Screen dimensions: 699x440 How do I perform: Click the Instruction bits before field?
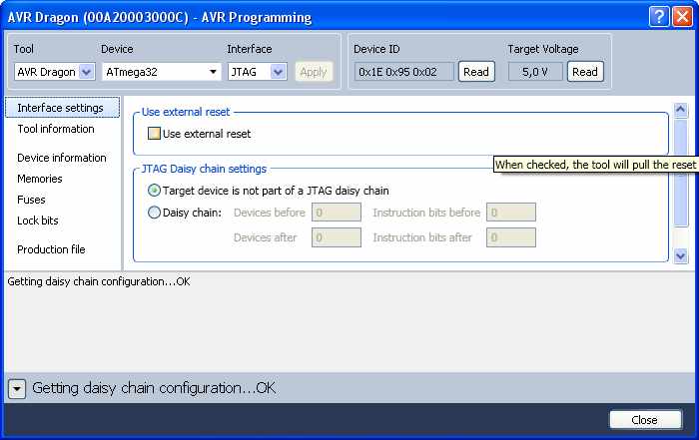pos(511,213)
